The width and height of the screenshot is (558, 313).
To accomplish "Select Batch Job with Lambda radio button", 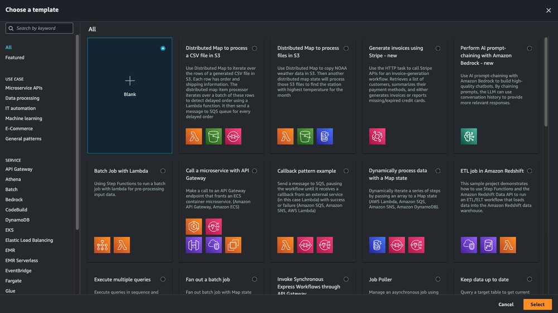I will point(162,171).
